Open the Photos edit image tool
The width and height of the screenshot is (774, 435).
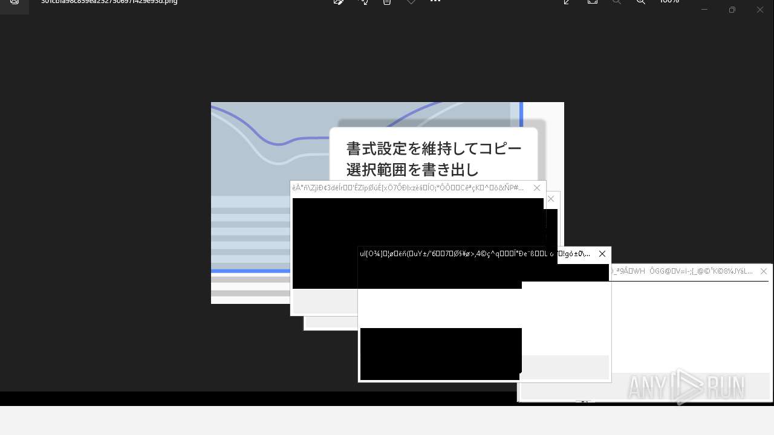tap(339, 2)
